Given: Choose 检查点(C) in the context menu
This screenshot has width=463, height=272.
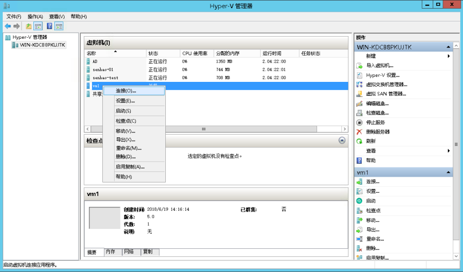Looking at the screenshot, I should pyautogui.click(x=134, y=121).
